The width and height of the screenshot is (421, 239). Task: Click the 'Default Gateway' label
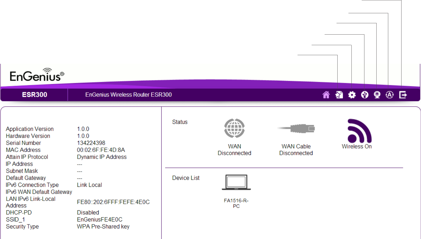pyautogui.click(x=26, y=178)
